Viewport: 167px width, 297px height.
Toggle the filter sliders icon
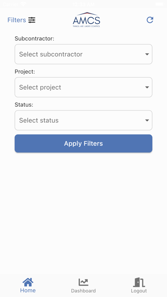click(x=32, y=20)
